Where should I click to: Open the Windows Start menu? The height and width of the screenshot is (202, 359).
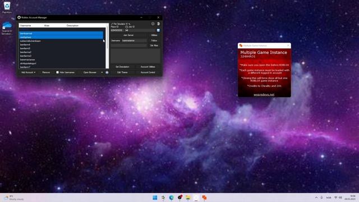click(155, 198)
